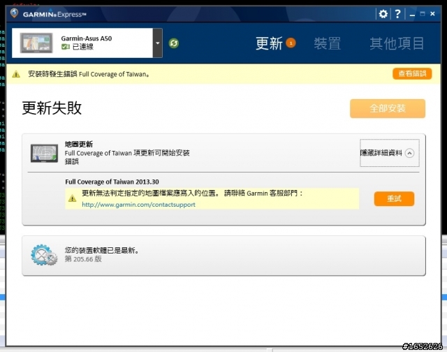Click the gear software status icon
Screen dimensions: 447x352
tap(44, 255)
